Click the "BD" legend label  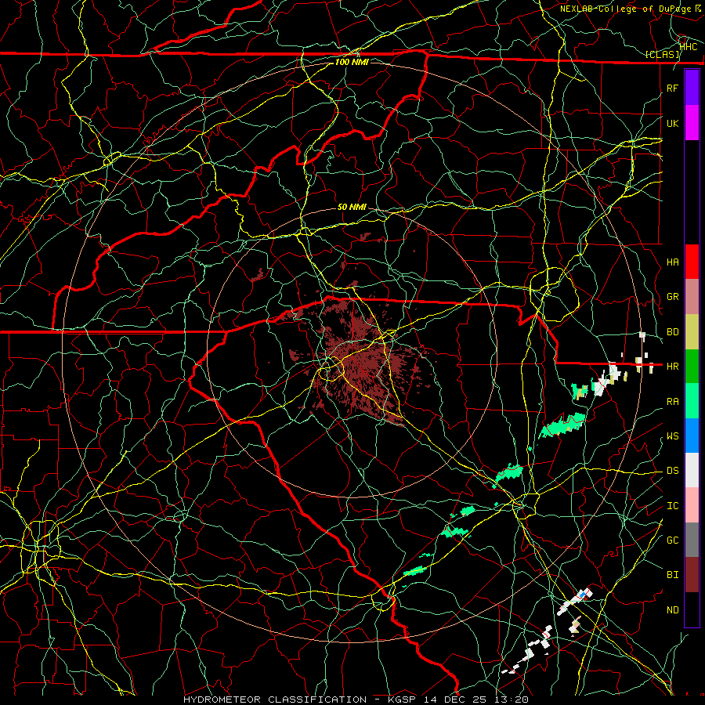(672, 332)
